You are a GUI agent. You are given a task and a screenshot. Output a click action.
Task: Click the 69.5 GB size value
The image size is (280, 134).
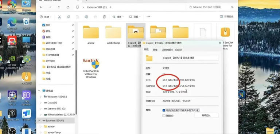pyautogui.click(x=166, y=80)
